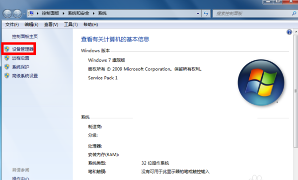Open 设备管理器 from the sidebar
The height and width of the screenshot is (180, 298).
23,49
